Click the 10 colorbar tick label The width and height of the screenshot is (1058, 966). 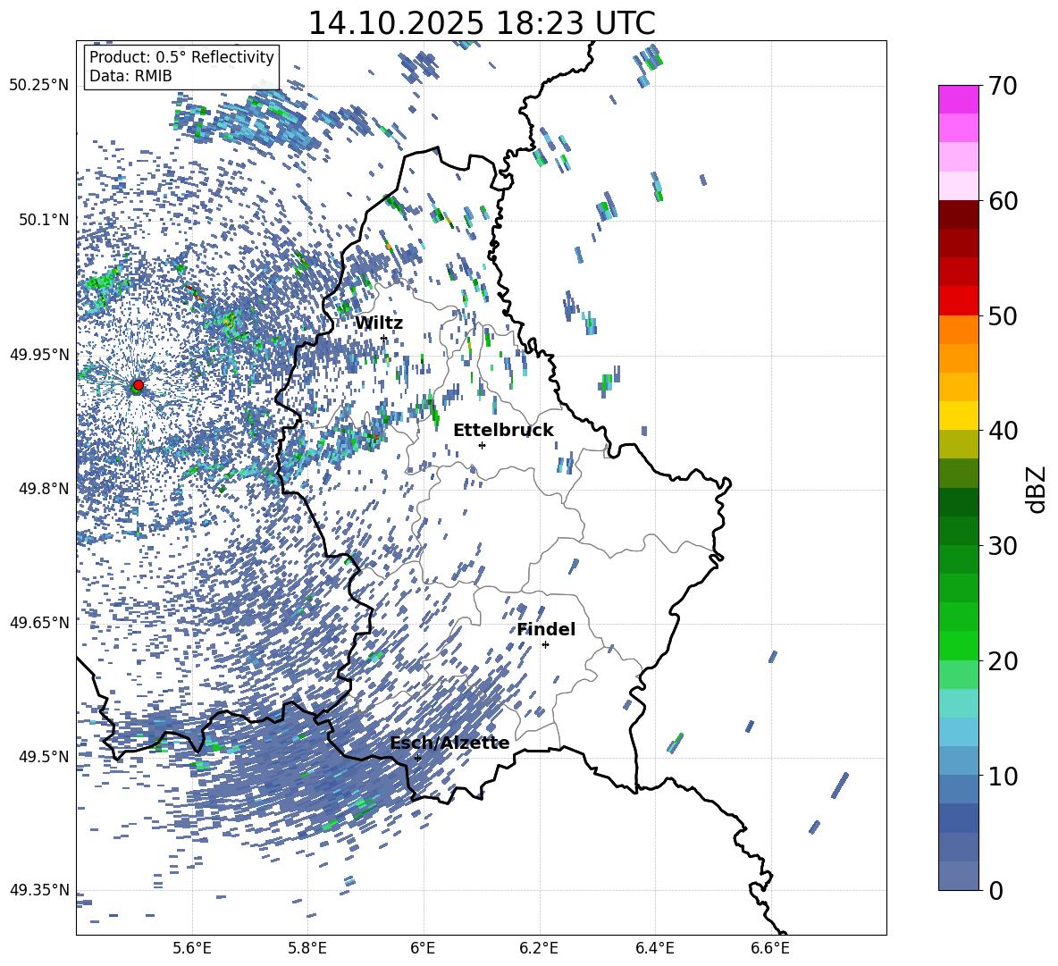[1003, 776]
